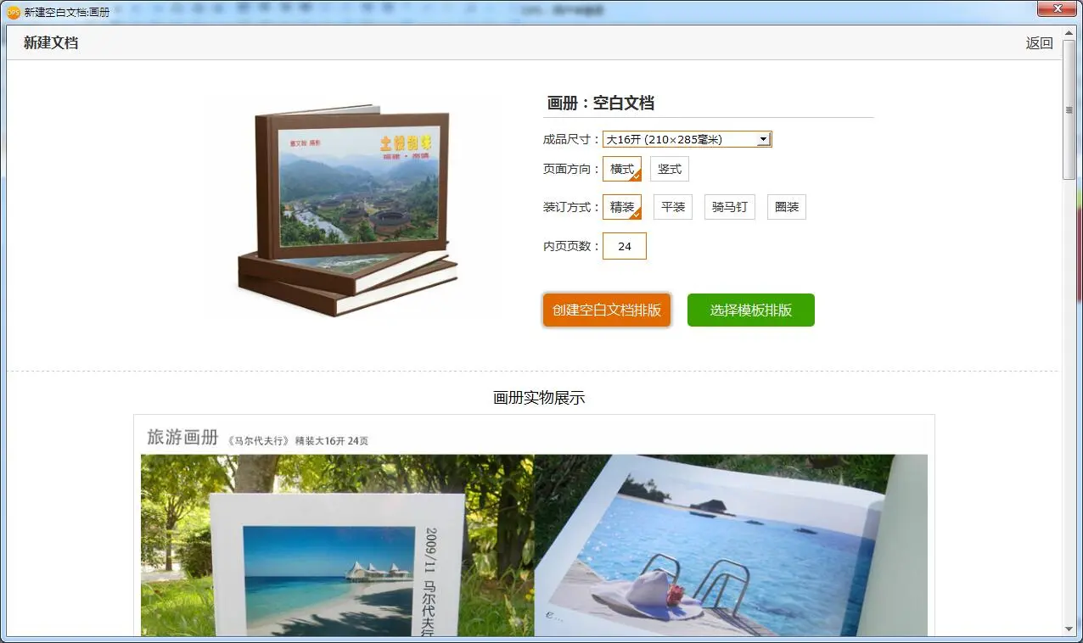This screenshot has width=1083, height=643.
Task: Choose 平装 binding method
Action: pyautogui.click(x=673, y=207)
